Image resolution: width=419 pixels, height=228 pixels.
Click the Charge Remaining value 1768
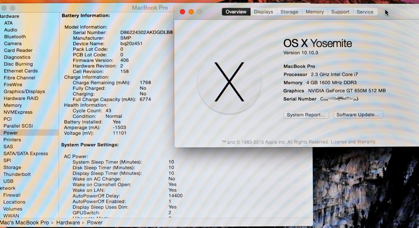pyautogui.click(x=145, y=83)
